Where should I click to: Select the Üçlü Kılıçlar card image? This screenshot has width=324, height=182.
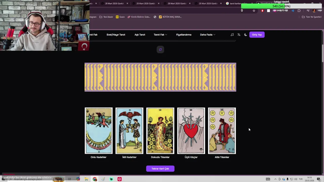pyautogui.click(x=191, y=131)
